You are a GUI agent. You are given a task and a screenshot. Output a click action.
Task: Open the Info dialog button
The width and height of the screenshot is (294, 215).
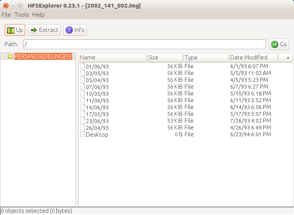[75, 30]
